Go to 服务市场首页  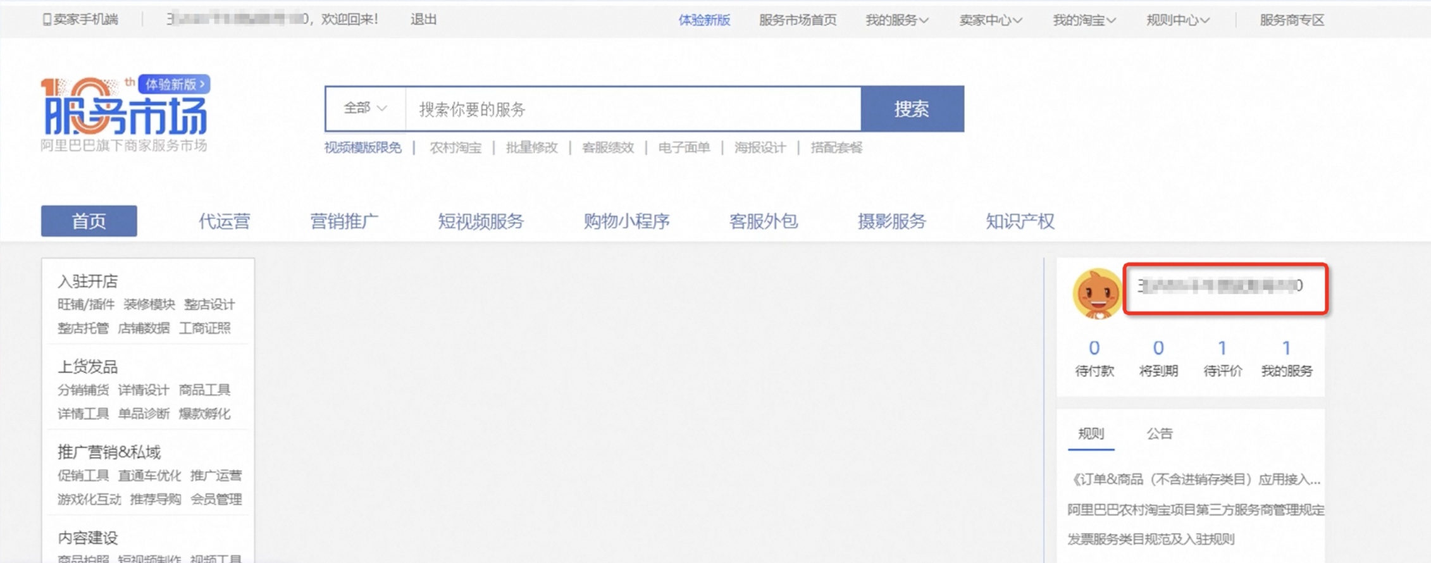pos(798,20)
